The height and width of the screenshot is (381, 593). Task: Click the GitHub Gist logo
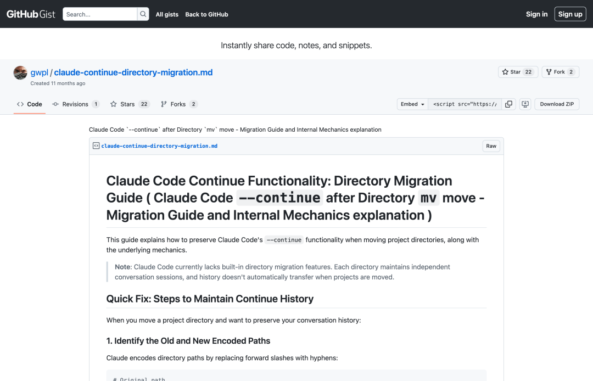tap(31, 14)
